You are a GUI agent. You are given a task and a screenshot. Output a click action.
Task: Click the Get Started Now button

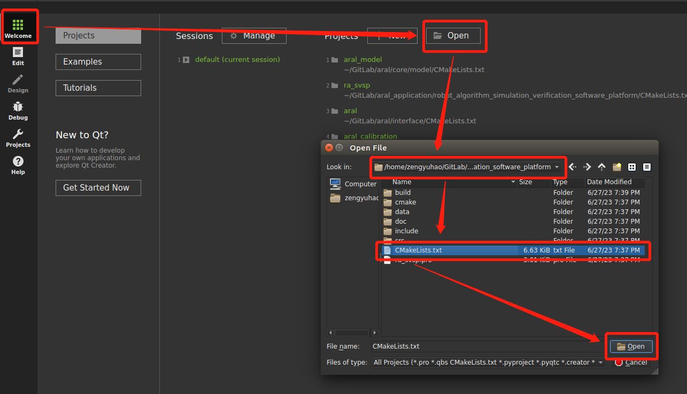[x=98, y=188]
